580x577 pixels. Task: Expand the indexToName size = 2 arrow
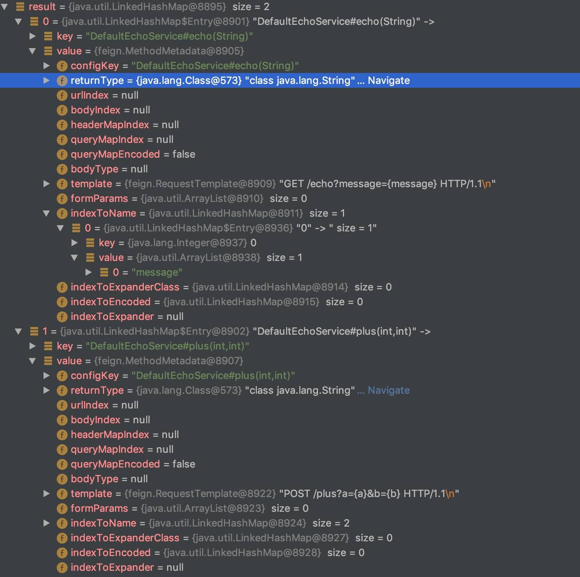pyautogui.click(x=47, y=523)
